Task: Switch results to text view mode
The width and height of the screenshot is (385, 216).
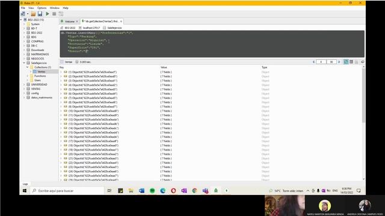Action: [357, 62]
